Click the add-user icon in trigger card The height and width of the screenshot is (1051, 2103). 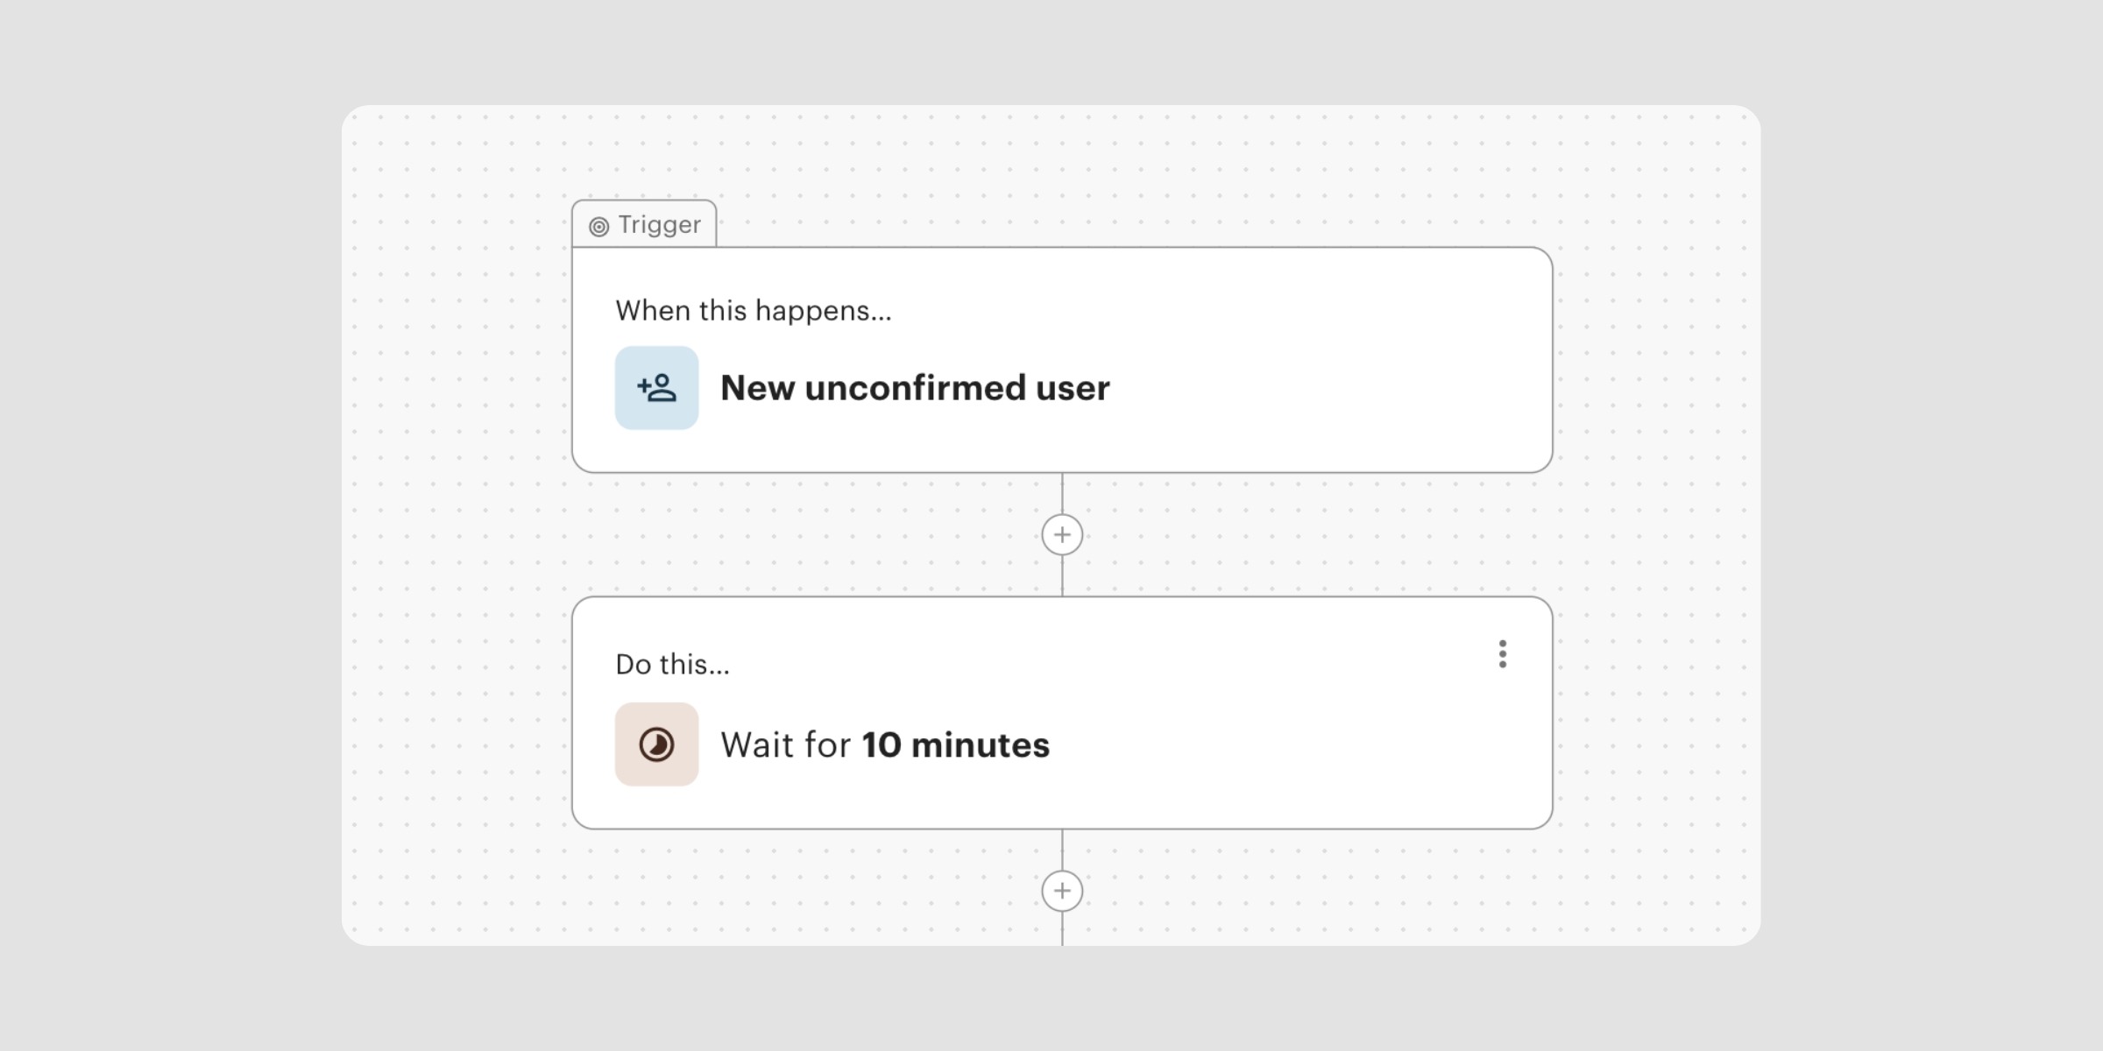click(656, 388)
